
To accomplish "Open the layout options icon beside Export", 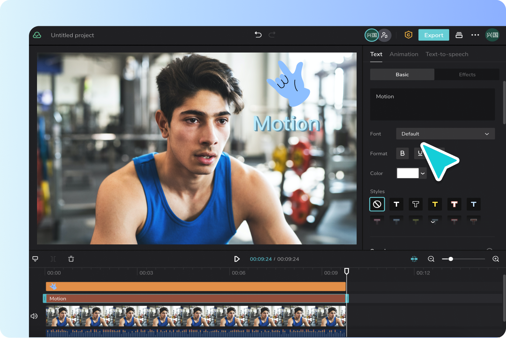I will pos(459,35).
